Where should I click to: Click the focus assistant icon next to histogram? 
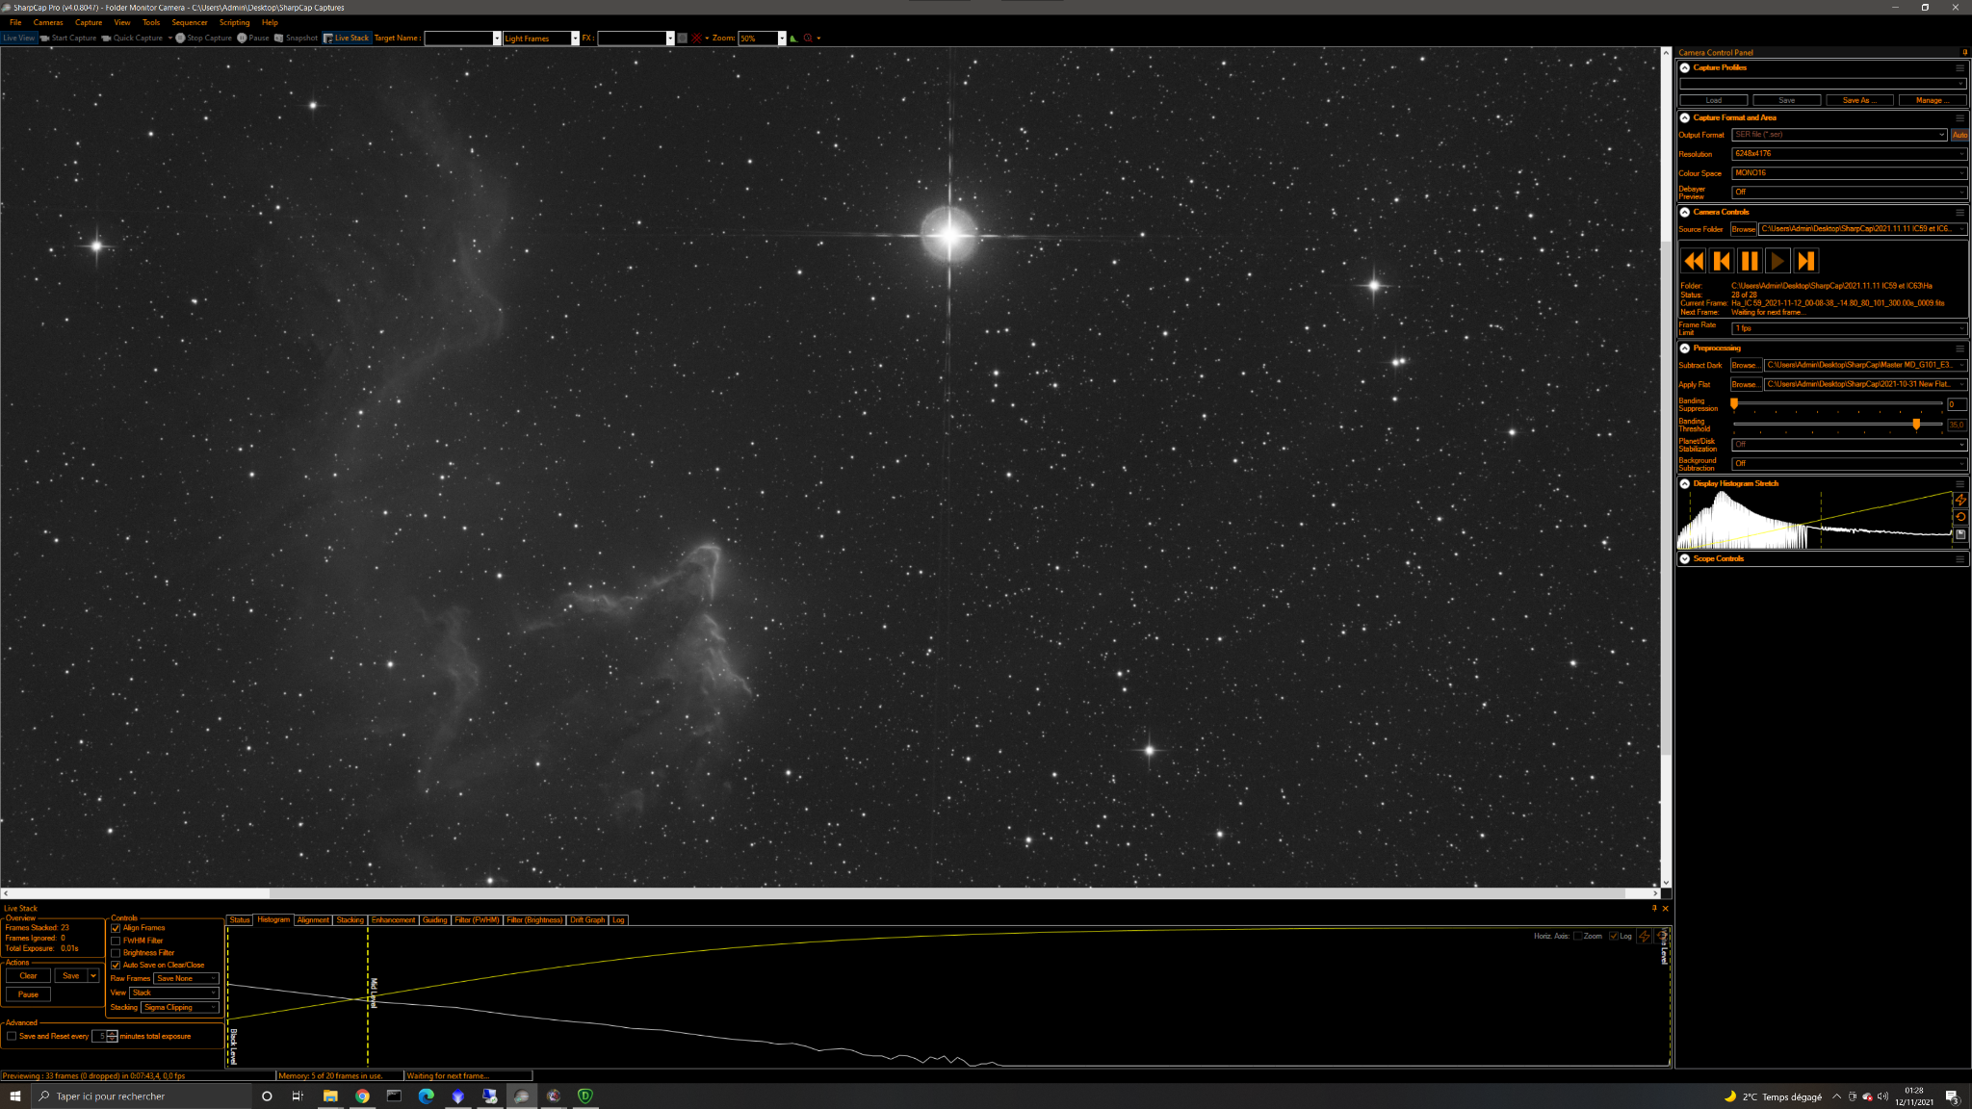(x=808, y=39)
